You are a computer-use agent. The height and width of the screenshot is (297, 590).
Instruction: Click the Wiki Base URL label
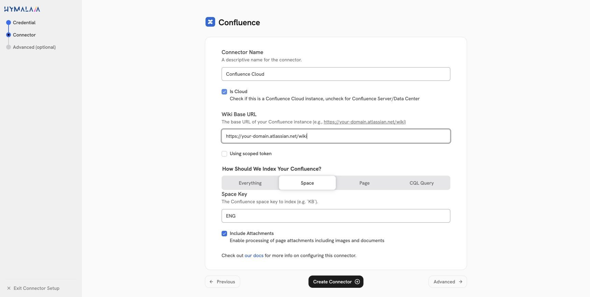pyautogui.click(x=239, y=114)
